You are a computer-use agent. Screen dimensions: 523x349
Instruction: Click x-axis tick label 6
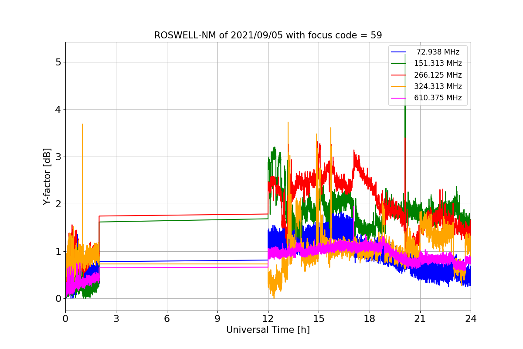coord(166,319)
